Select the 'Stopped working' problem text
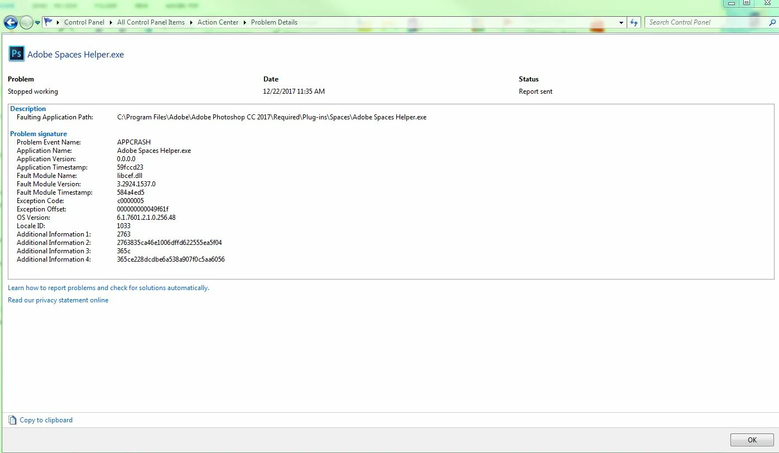Image resolution: width=779 pixels, height=453 pixels. 33,91
